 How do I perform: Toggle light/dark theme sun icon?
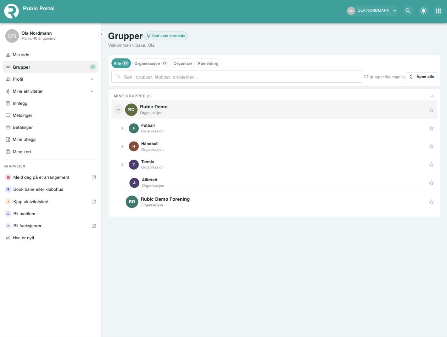click(423, 11)
